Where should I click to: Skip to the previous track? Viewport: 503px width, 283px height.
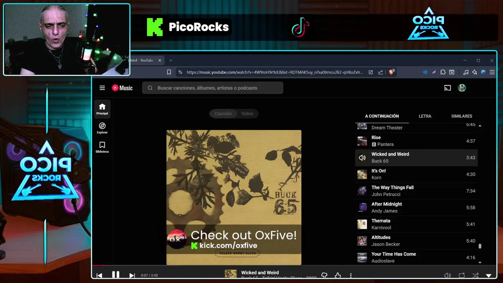coord(99,276)
